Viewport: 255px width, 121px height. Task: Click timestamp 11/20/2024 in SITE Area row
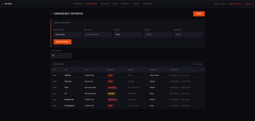pyautogui.click(x=180, y=82)
